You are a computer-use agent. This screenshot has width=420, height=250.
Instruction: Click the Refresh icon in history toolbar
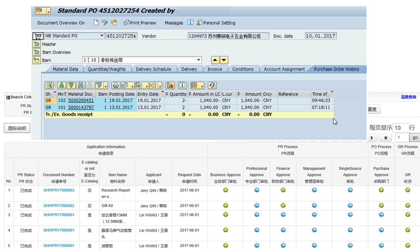point(212,85)
